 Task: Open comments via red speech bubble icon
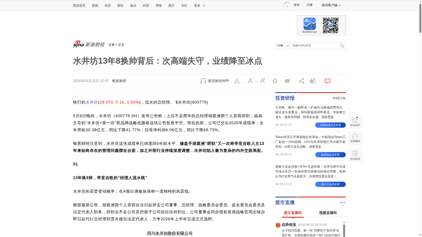coord(327,81)
